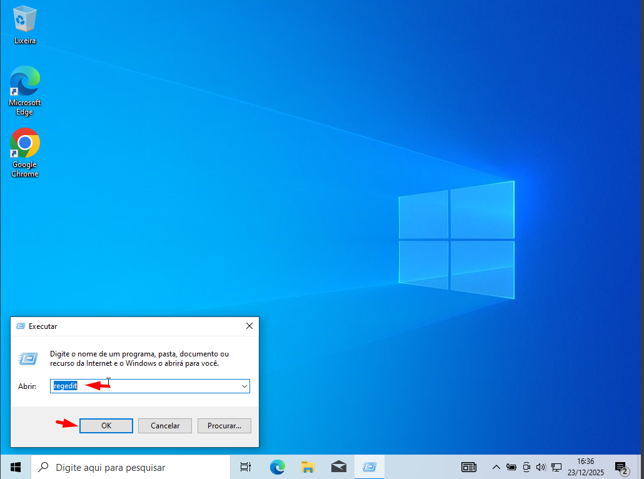Click the volume speaker tray icon

pyautogui.click(x=541, y=467)
